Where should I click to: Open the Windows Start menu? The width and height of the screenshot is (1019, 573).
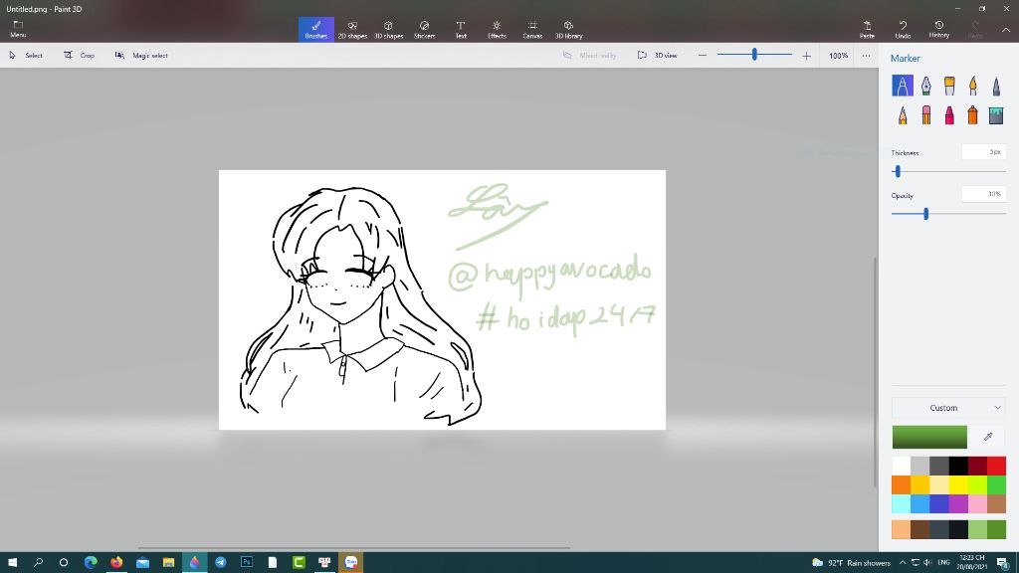[x=12, y=562]
